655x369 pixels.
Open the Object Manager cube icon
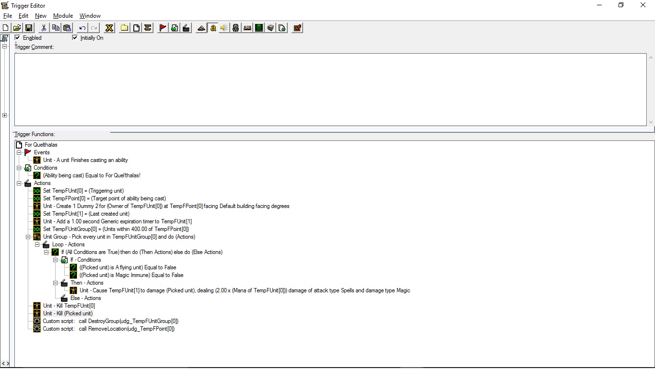(x=270, y=28)
